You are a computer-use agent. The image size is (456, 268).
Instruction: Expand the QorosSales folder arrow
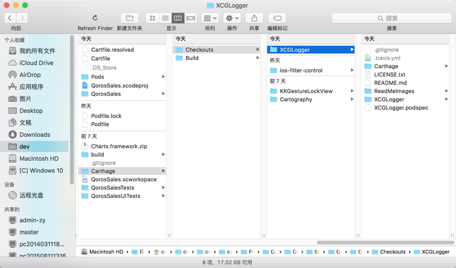click(x=163, y=94)
